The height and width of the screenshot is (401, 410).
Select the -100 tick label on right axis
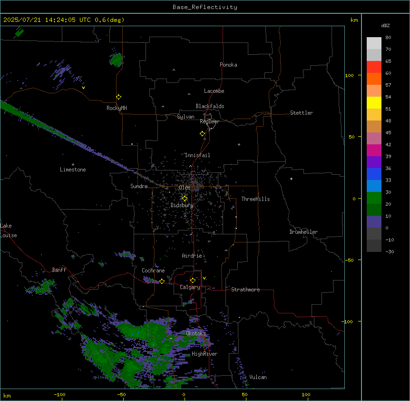pyautogui.click(x=348, y=321)
